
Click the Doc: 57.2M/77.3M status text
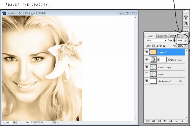pos(35,123)
